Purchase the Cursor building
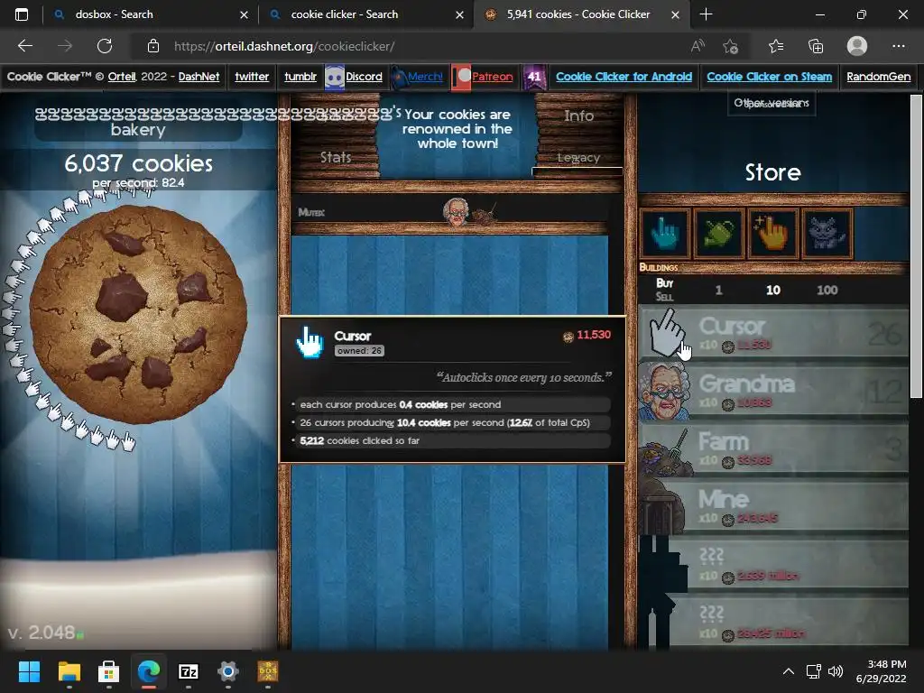924x693 pixels. [772, 333]
